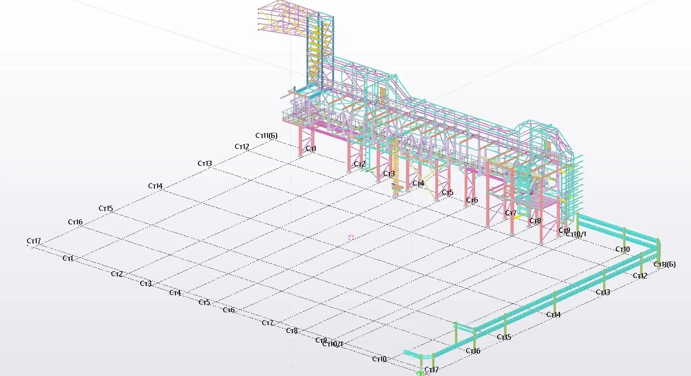The image size is (691, 376).
Task: Click the Ст11(Б) label beside the pipeline corner
Action: click(664, 264)
